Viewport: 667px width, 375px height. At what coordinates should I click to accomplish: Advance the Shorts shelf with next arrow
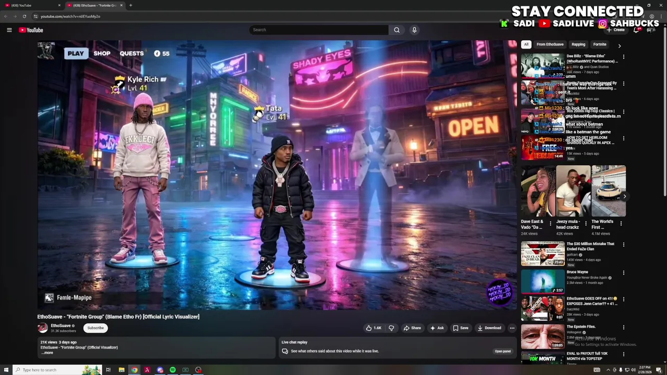tap(624, 196)
